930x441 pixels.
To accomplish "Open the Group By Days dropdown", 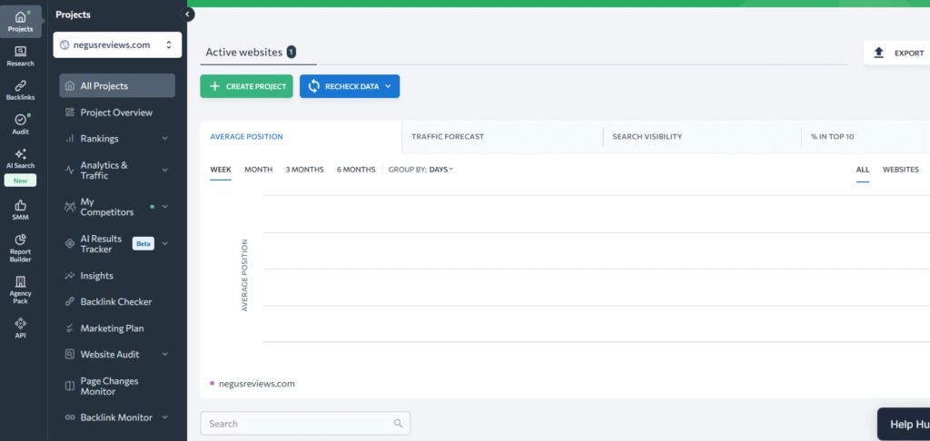I will (440, 170).
